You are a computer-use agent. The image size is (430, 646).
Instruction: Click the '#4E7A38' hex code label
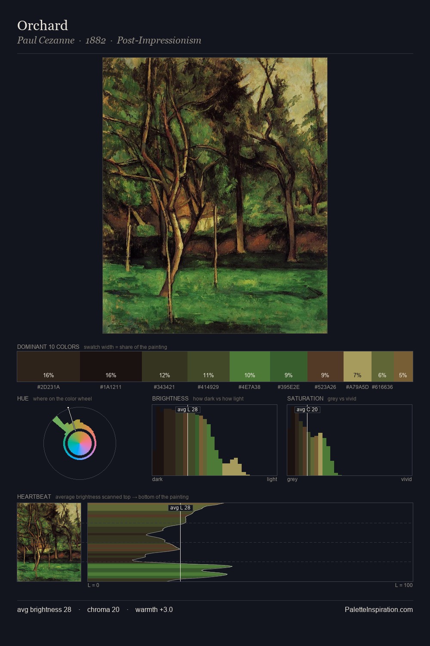pos(250,387)
